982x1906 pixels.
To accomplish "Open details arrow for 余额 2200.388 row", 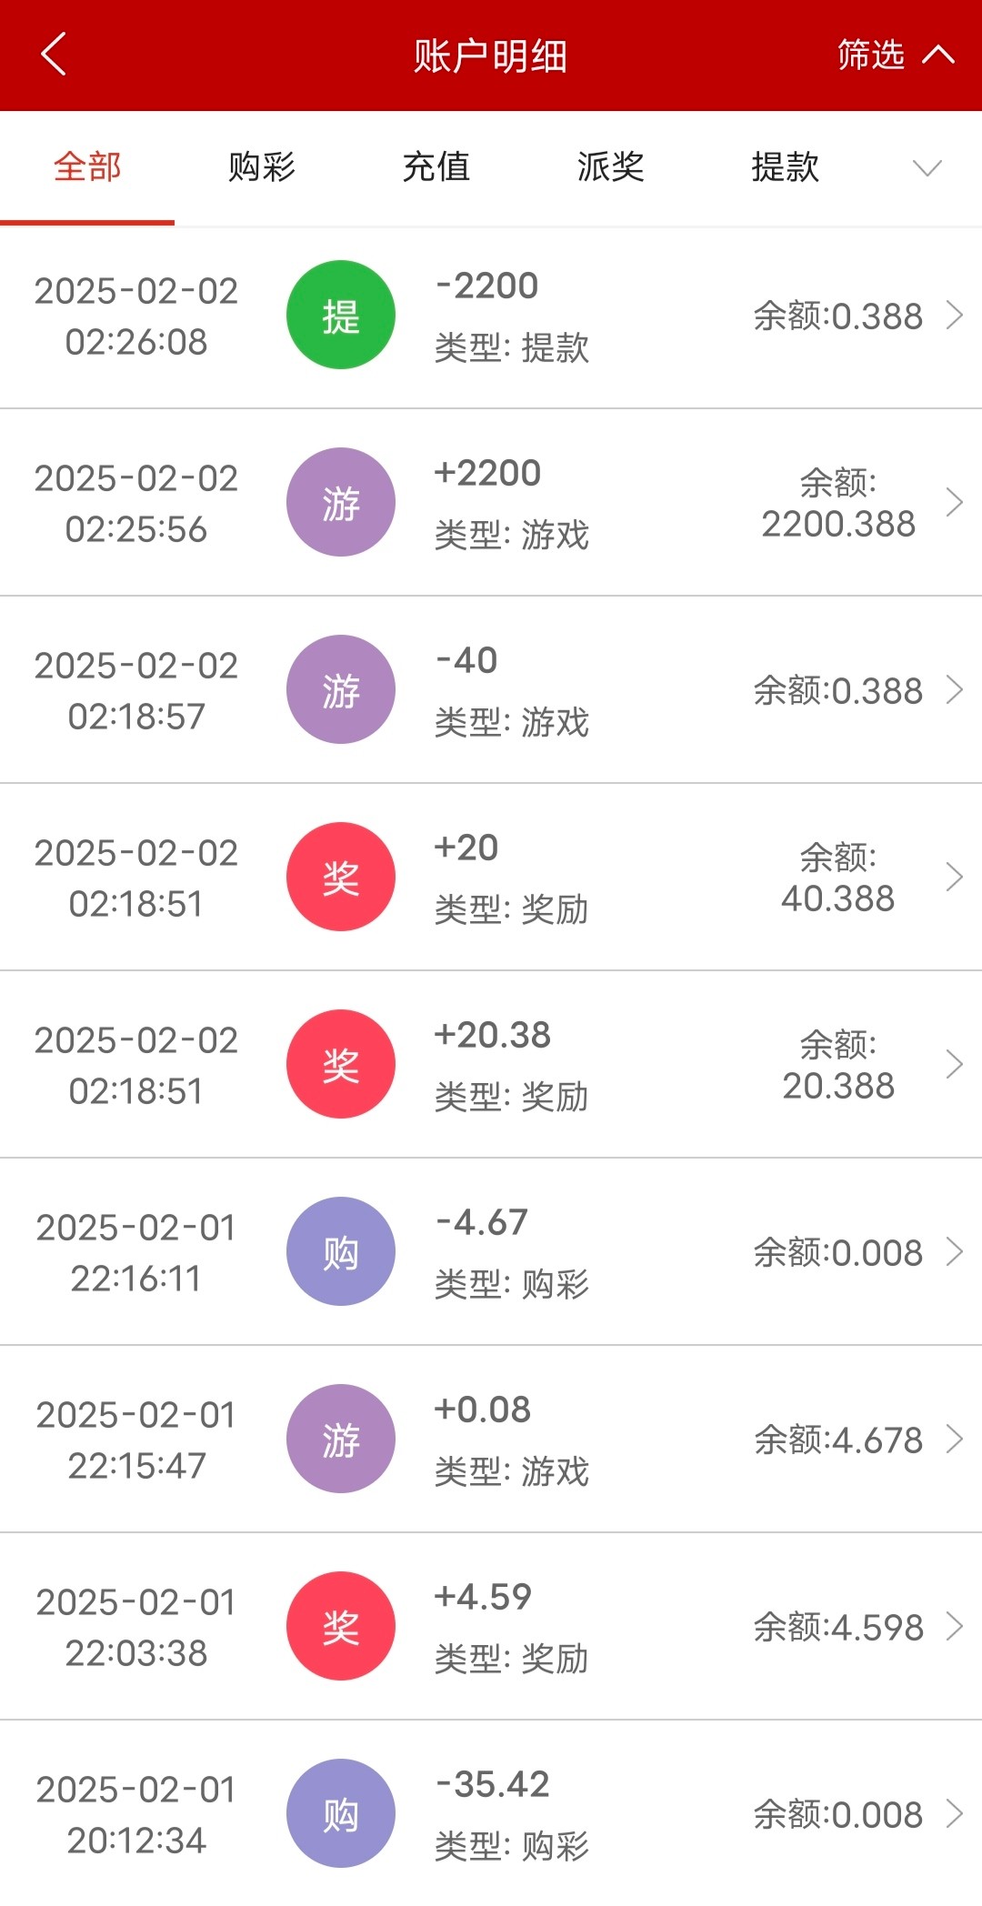I will [954, 503].
